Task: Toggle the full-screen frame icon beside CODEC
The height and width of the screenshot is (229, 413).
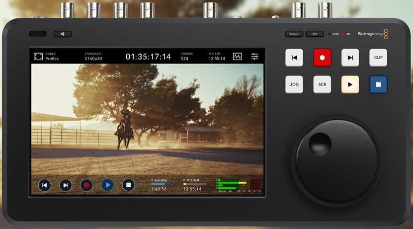Action: [38, 56]
